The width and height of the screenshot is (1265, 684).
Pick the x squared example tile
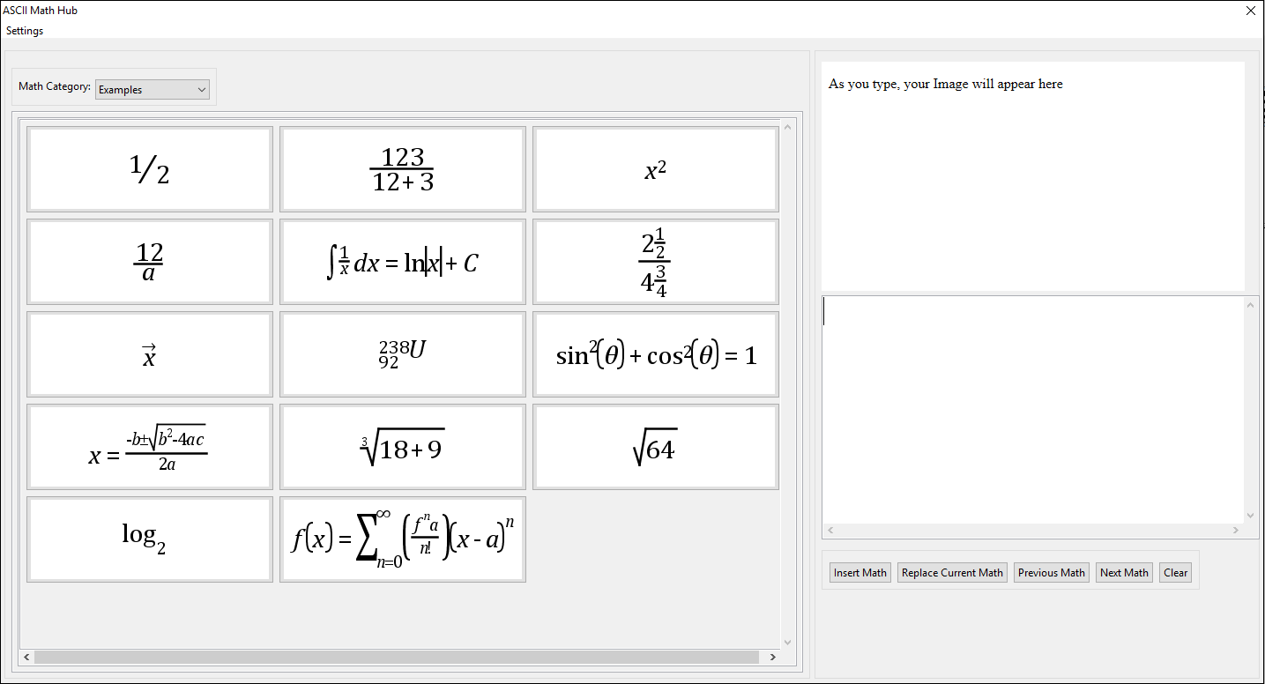click(x=656, y=169)
